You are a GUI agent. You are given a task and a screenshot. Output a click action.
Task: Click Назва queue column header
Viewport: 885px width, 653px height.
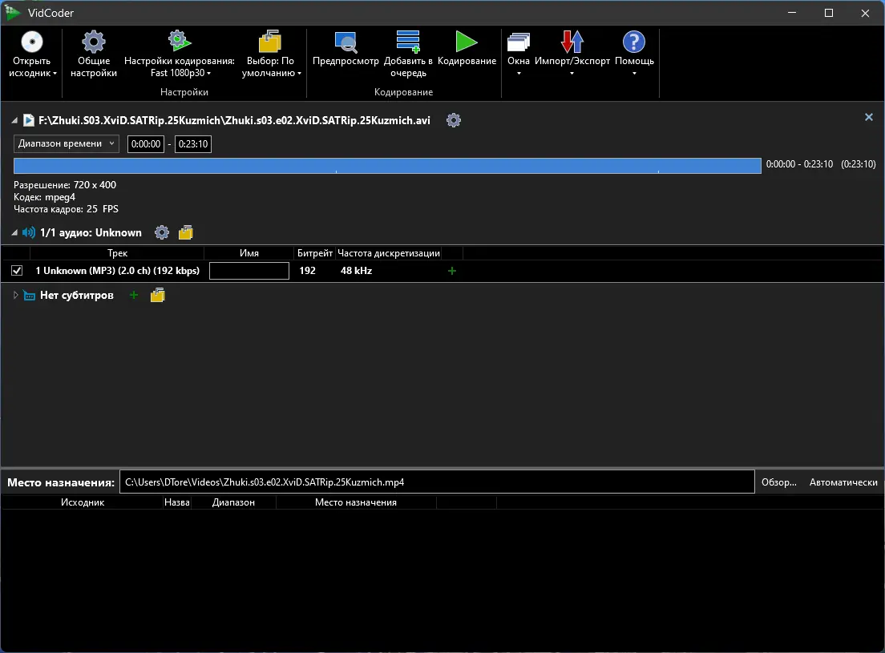pyautogui.click(x=176, y=502)
